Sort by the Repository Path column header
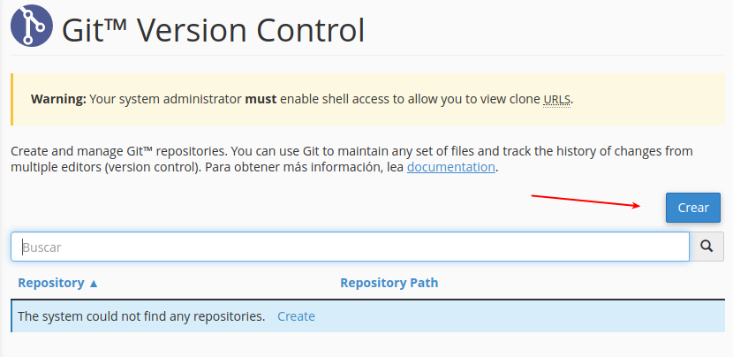 point(389,284)
